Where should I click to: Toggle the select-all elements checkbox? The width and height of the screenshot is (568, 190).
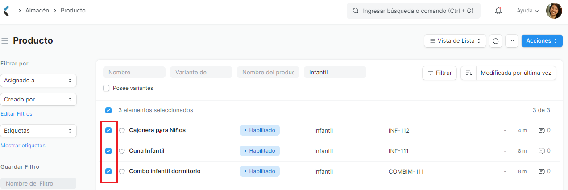point(108,110)
